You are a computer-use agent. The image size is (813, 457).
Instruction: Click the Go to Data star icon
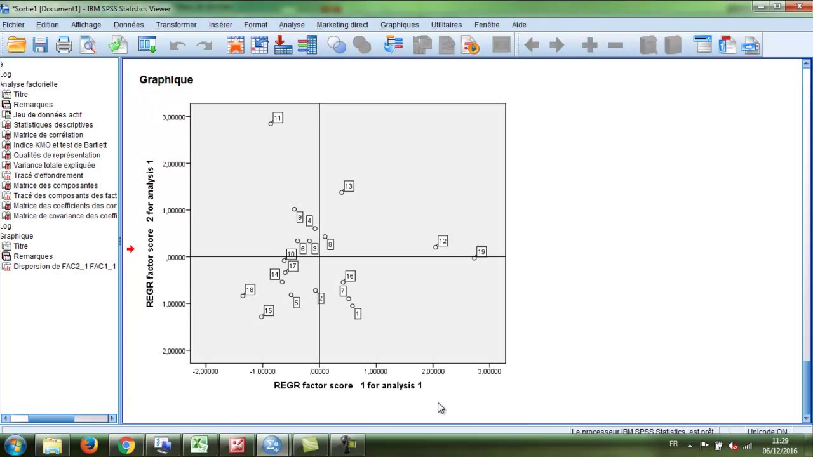pyautogui.click(x=236, y=45)
